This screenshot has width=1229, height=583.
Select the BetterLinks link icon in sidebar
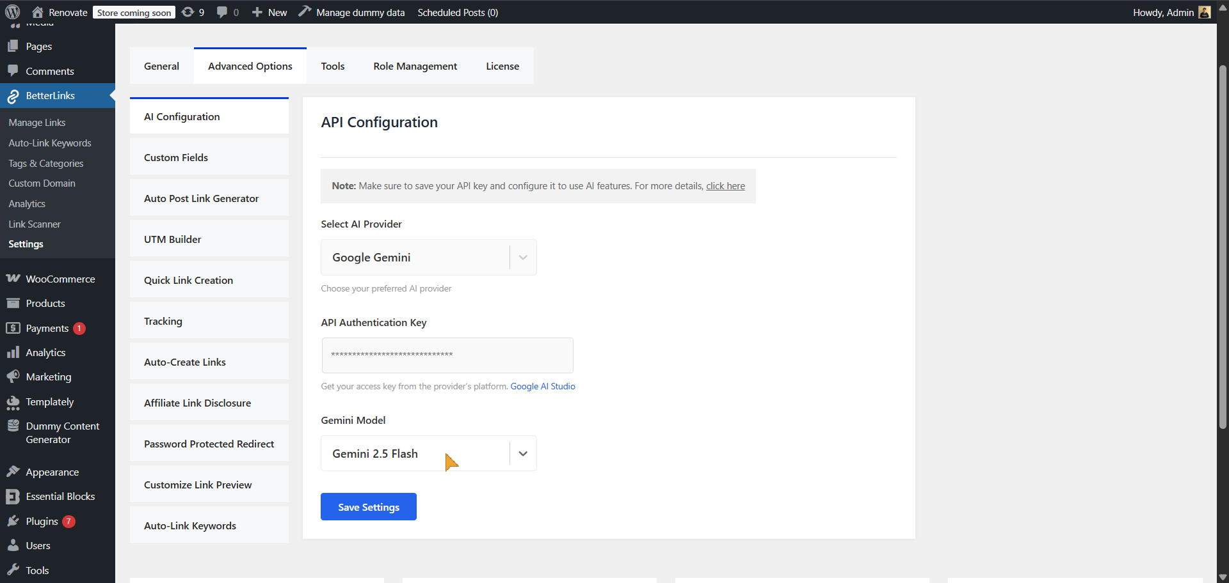click(13, 96)
